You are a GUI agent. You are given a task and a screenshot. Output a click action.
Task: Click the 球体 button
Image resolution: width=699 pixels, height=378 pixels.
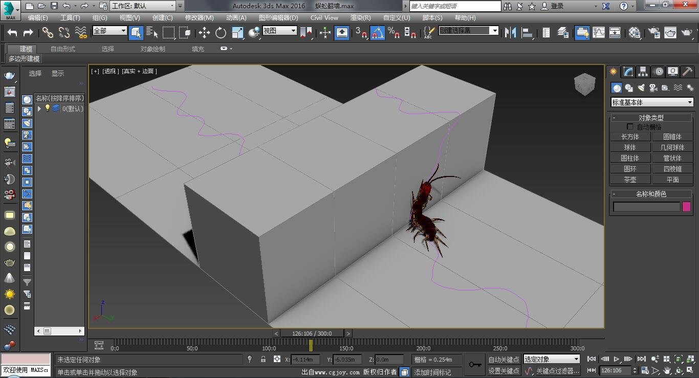[630, 147]
